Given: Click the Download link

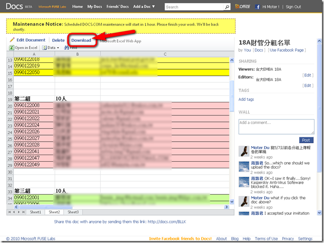Looking at the screenshot, I should [81, 40].
